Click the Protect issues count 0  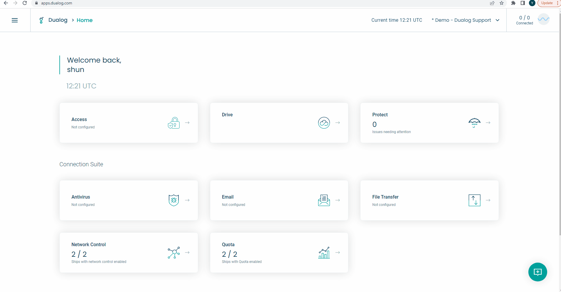[374, 125]
